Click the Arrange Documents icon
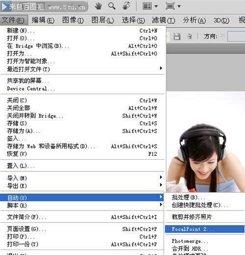The height and width of the screenshot is (255, 245). [x=147, y=6]
